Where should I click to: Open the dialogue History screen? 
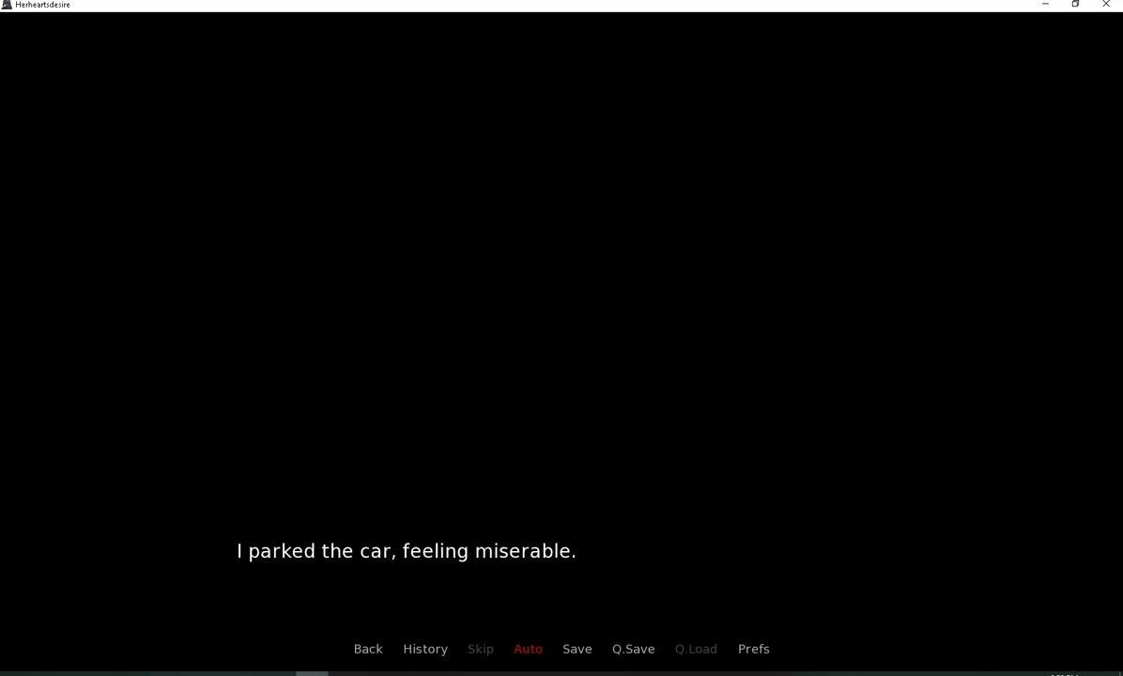click(x=425, y=649)
